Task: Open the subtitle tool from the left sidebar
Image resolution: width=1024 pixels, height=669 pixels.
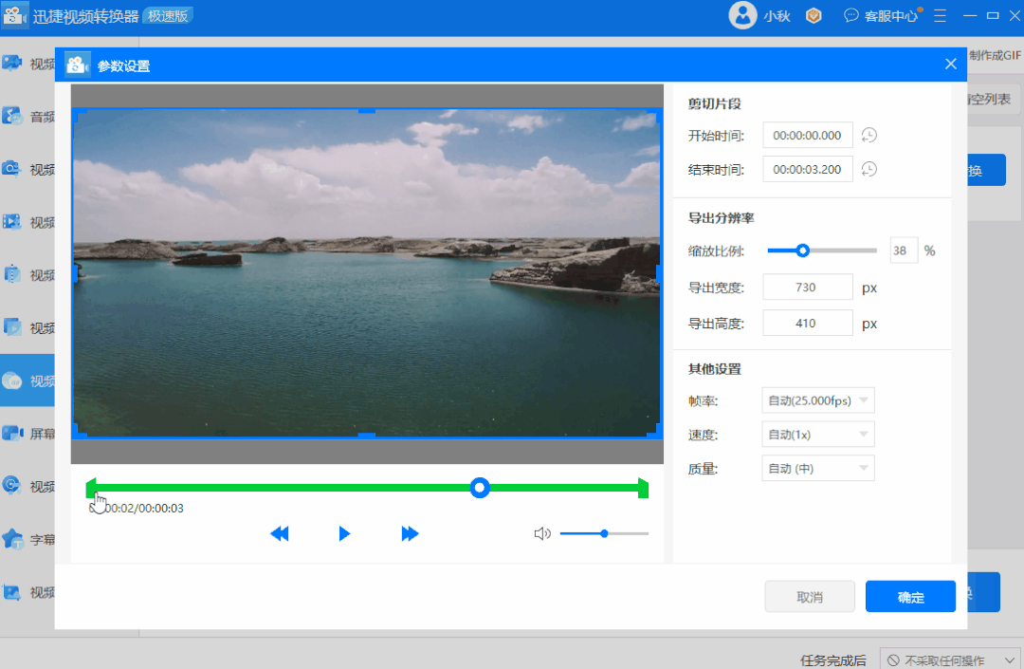Action: [x=28, y=539]
